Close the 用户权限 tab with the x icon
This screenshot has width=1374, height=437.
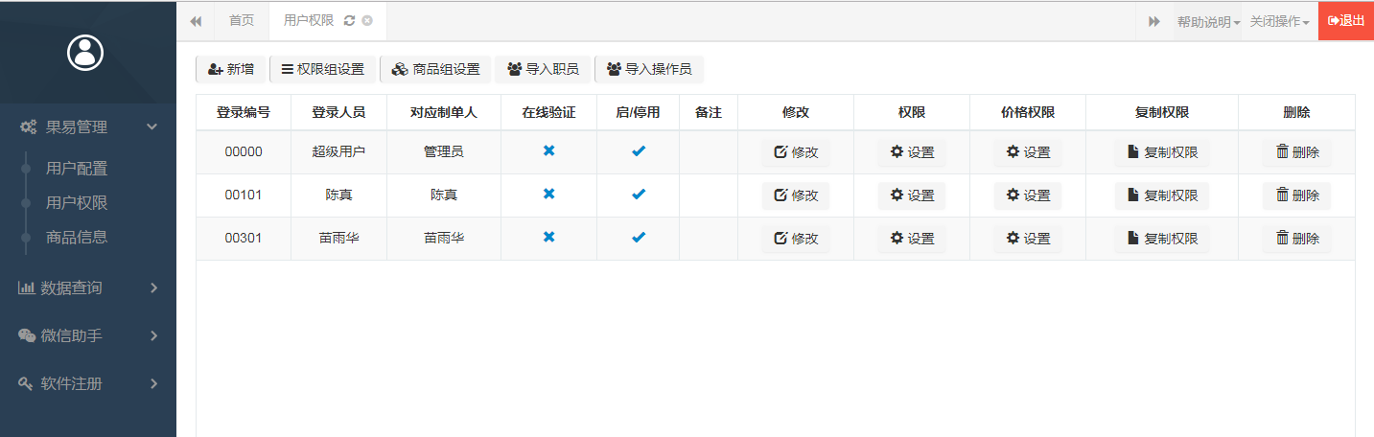(x=367, y=20)
